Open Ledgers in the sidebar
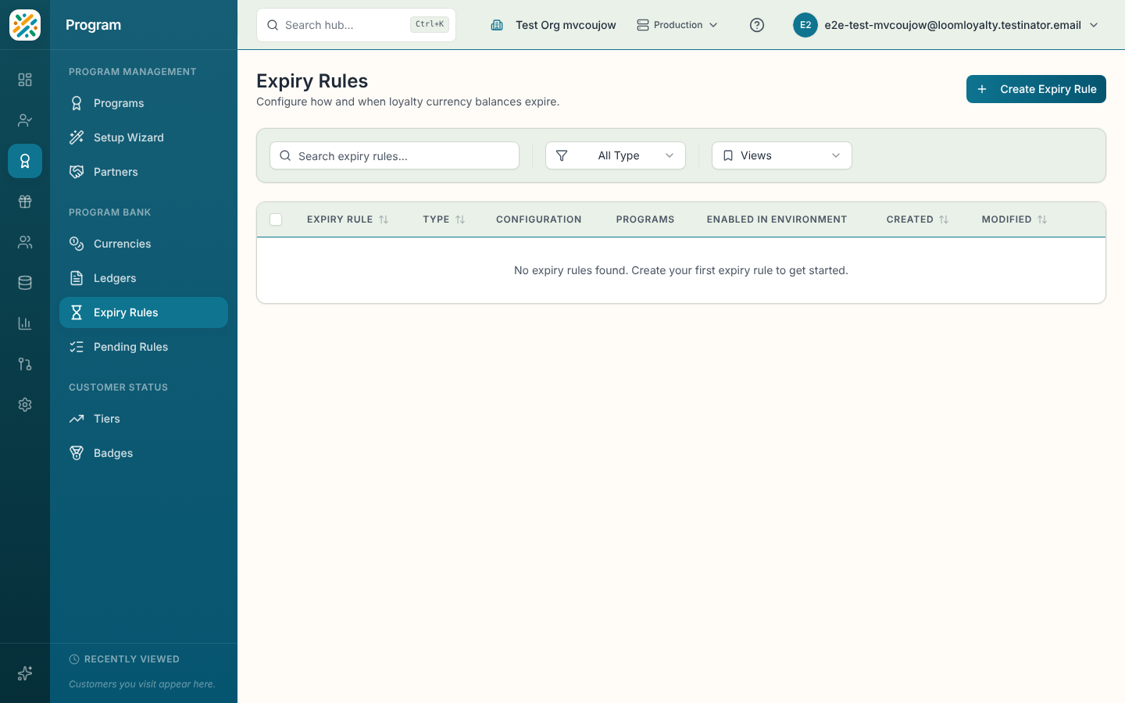This screenshot has width=1125, height=703. coord(144,278)
